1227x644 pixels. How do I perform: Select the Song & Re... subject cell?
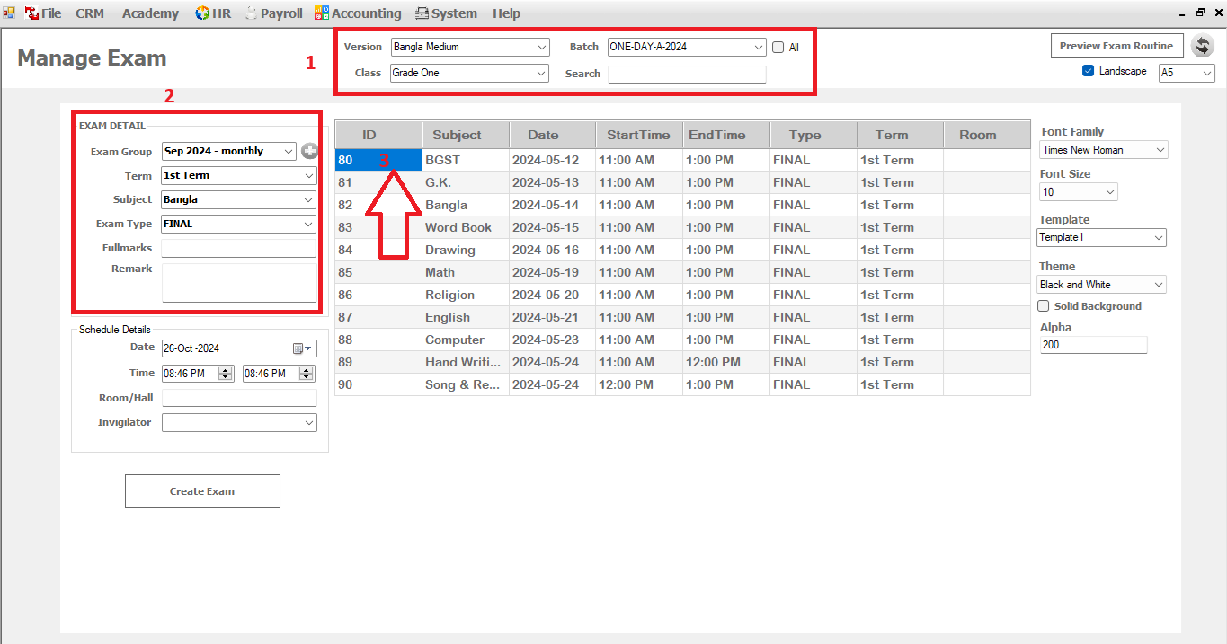tap(466, 384)
